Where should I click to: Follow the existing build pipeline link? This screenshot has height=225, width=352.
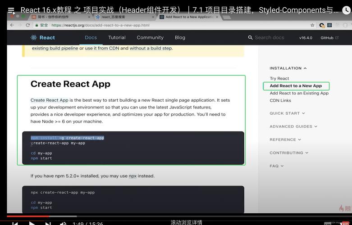point(55,48)
